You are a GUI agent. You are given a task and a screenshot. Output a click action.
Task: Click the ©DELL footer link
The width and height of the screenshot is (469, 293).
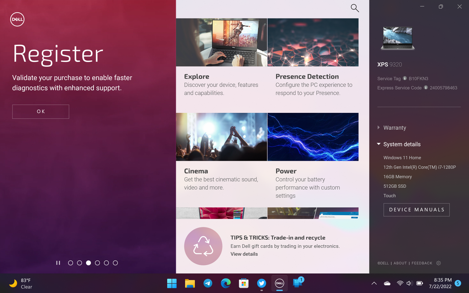pyautogui.click(x=383, y=263)
